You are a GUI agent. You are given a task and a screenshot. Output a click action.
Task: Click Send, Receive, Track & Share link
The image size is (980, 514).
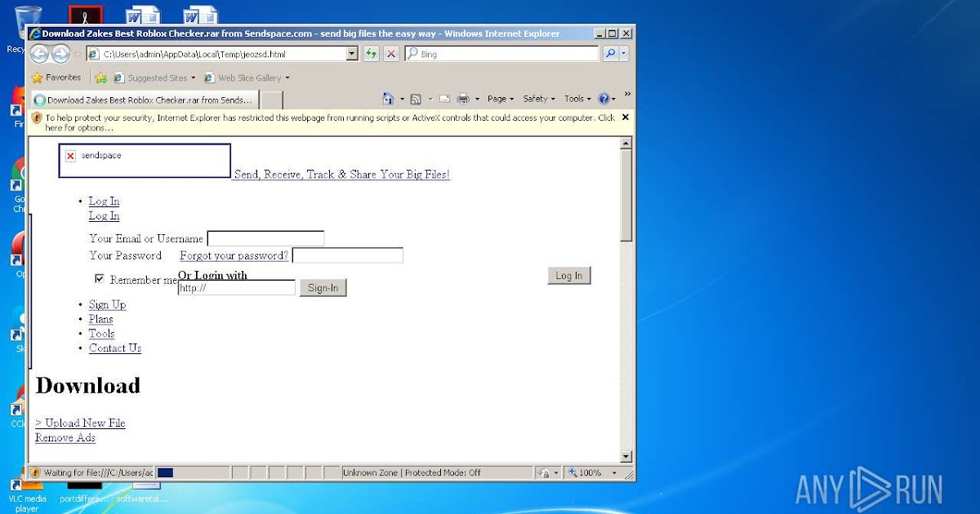(342, 174)
